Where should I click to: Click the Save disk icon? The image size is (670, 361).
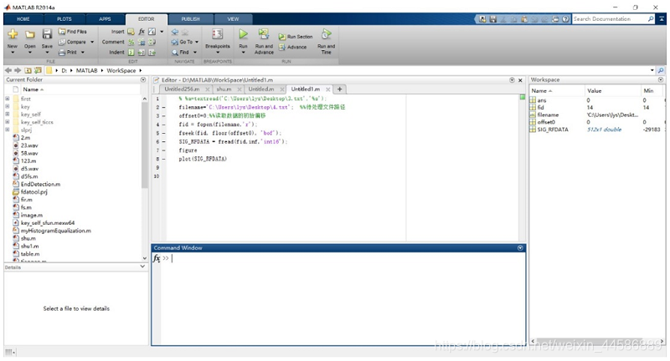[x=47, y=34]
